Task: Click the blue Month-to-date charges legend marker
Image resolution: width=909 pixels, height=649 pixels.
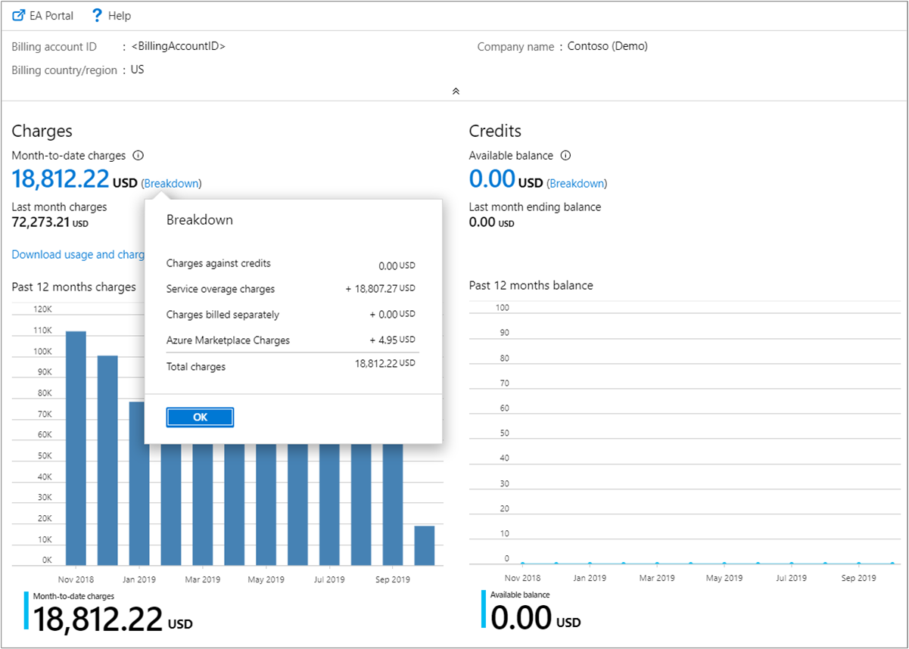Action: 26,610
